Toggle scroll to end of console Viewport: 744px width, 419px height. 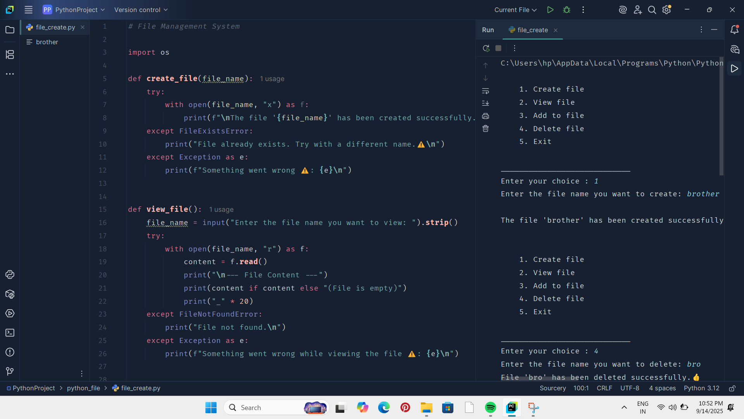(486, 103)
